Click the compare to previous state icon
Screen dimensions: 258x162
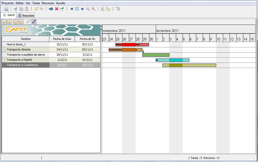(108, 9)
